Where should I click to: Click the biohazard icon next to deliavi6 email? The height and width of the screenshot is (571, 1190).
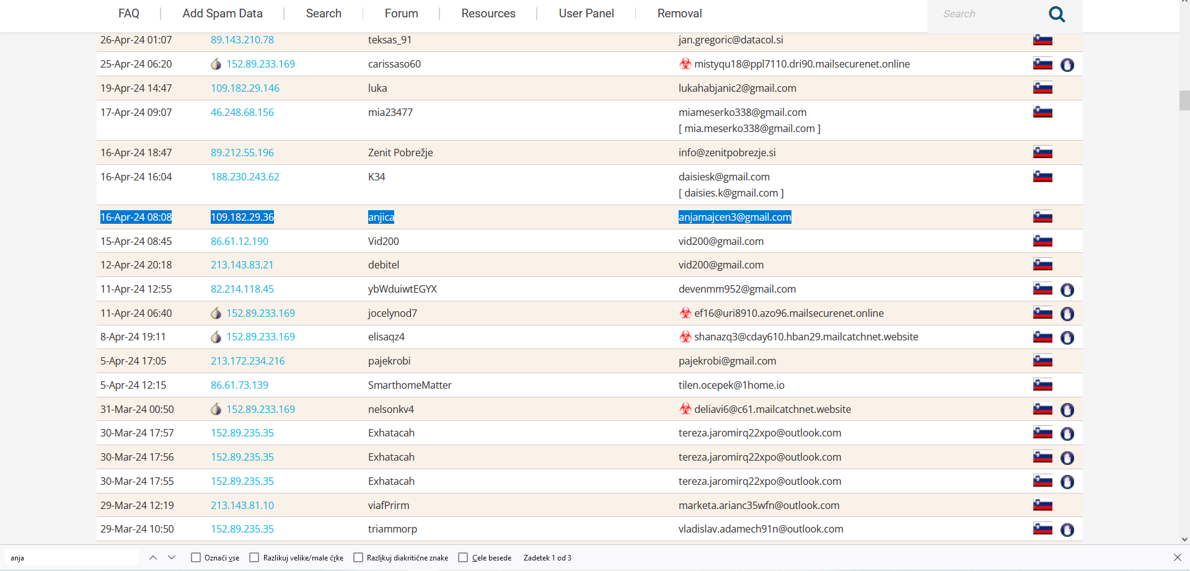(685, 409)
